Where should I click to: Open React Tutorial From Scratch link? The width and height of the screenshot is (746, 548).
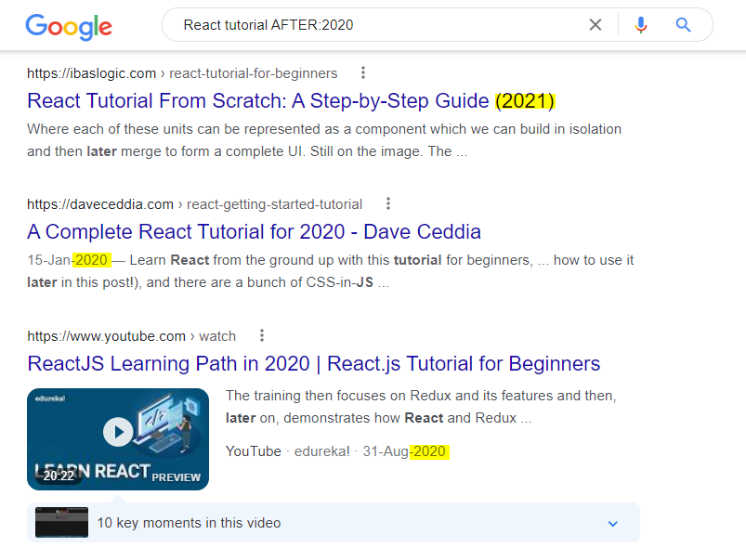coord(291,101)
